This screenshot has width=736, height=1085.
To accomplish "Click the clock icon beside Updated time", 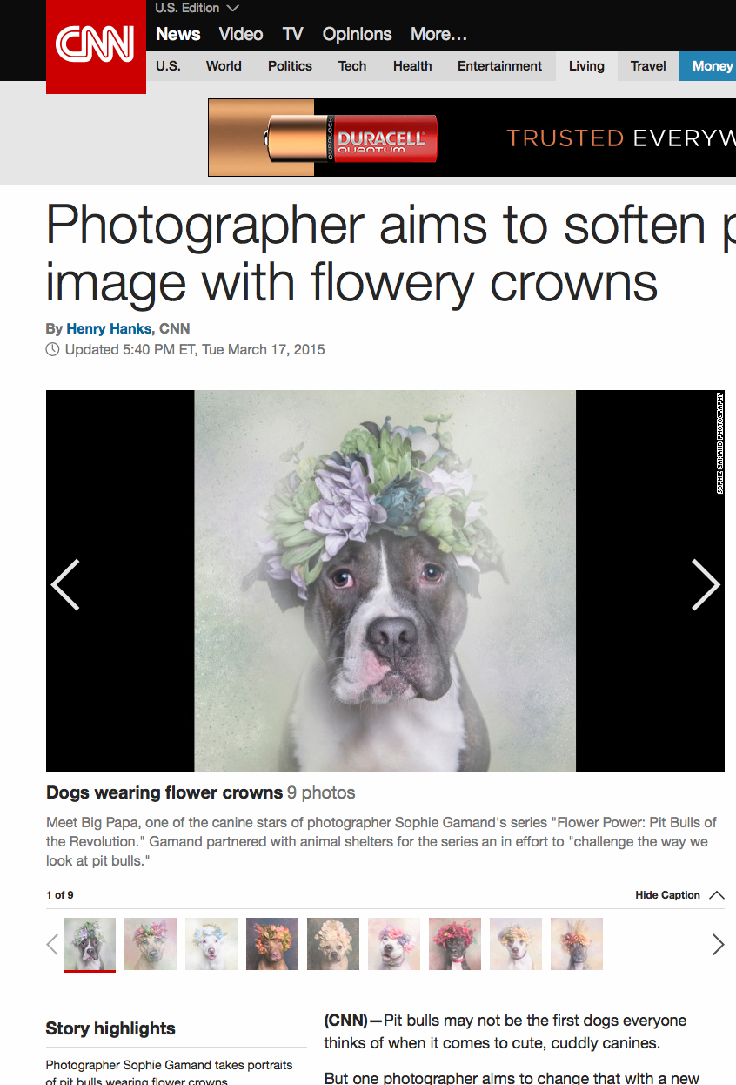I will (x=53, y=349).
